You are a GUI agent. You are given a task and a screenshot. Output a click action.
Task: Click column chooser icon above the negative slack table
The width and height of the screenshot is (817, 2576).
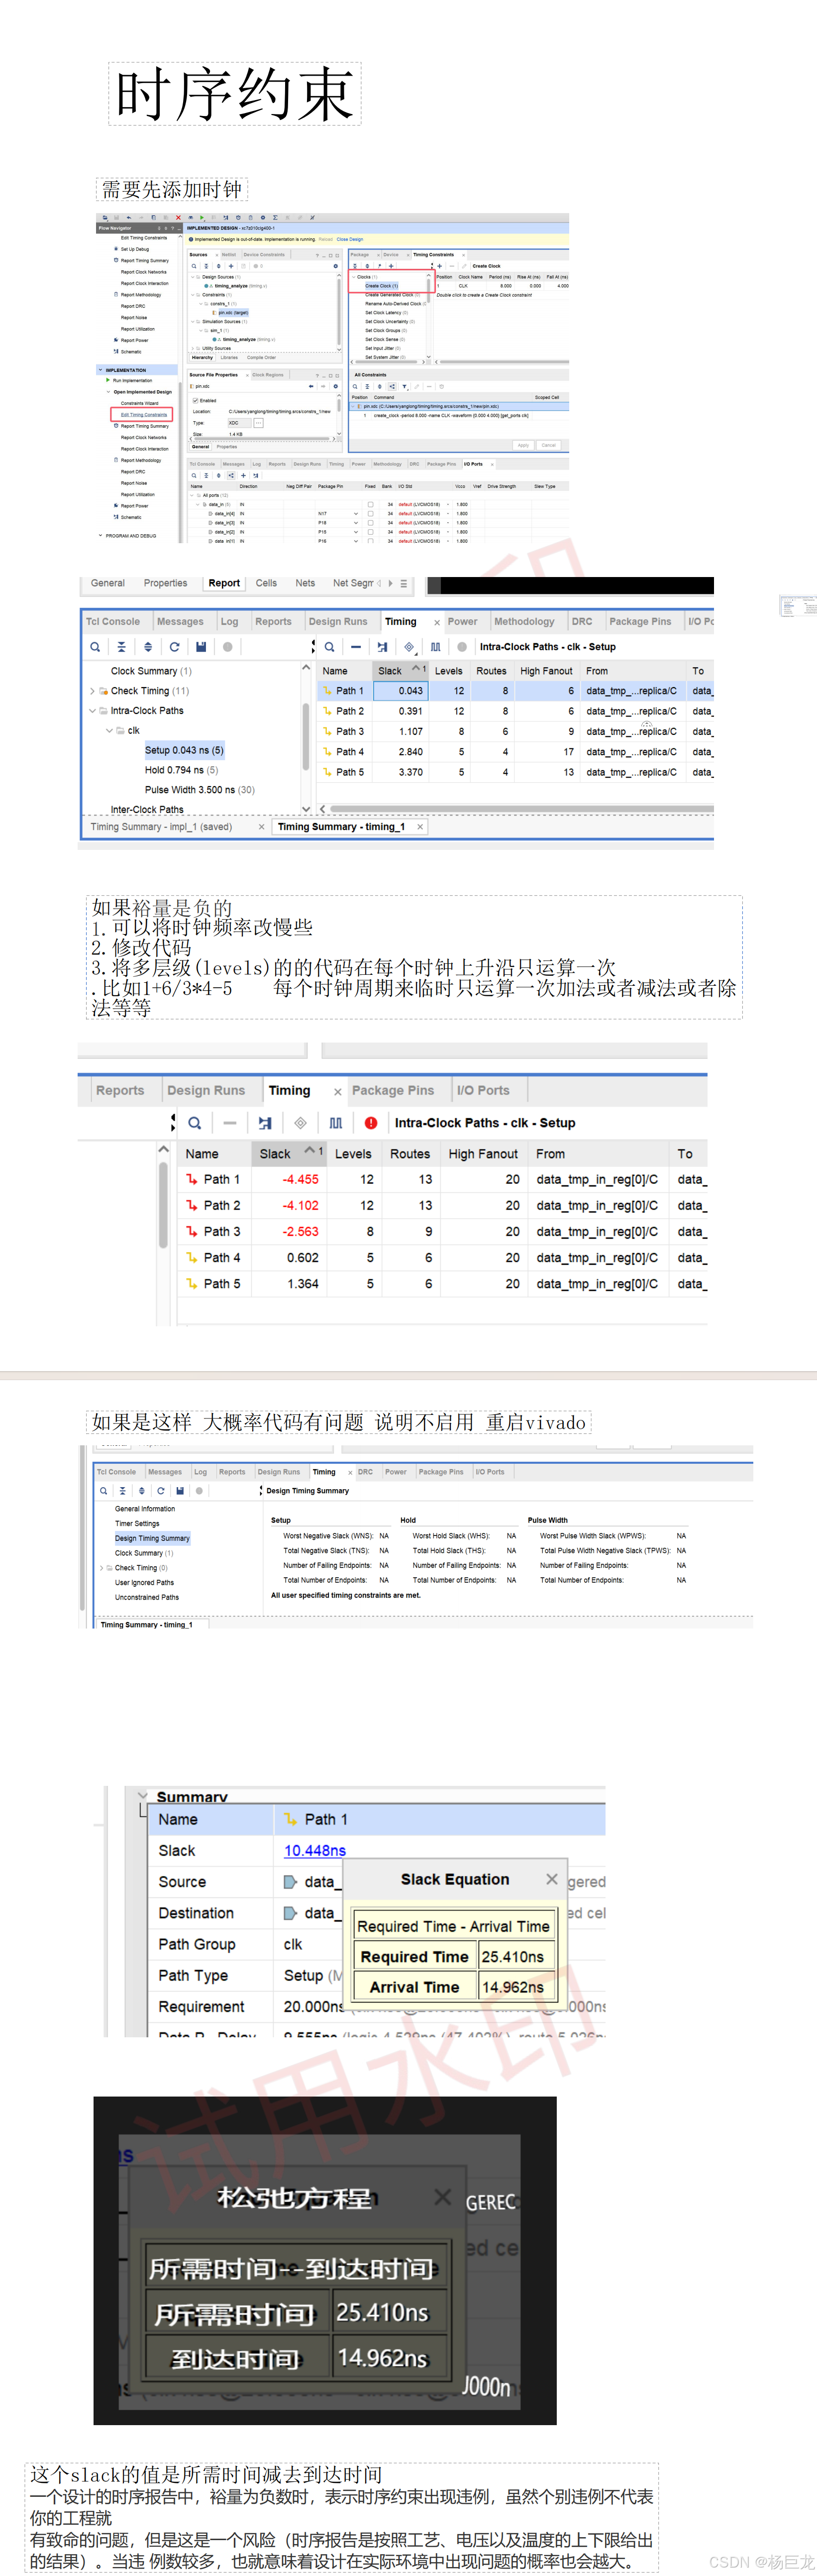point(335,1123)
